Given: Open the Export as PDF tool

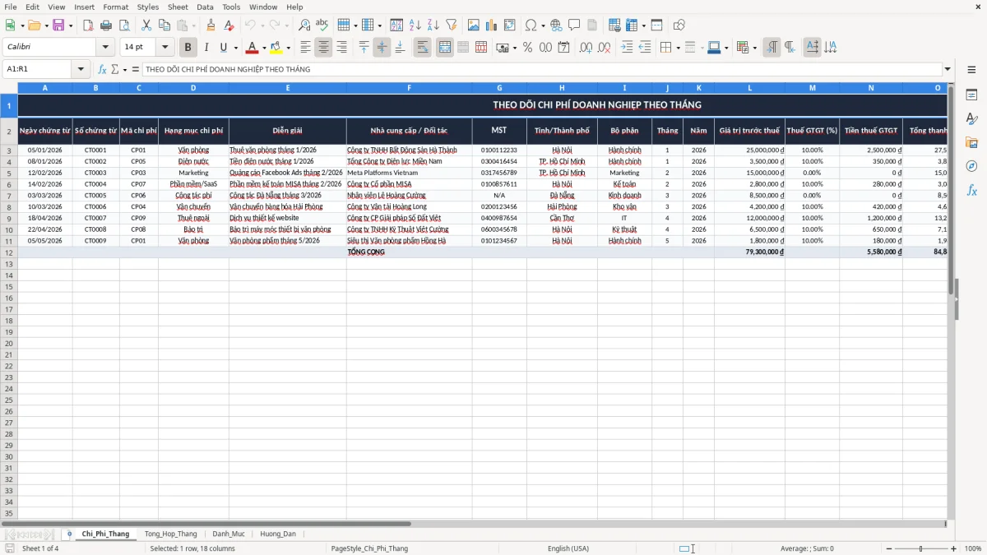Looking at the screenshot, I should (x=88, y=25).
